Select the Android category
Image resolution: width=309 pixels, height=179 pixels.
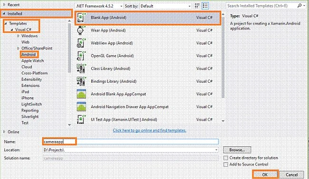(x=29, y=54)
